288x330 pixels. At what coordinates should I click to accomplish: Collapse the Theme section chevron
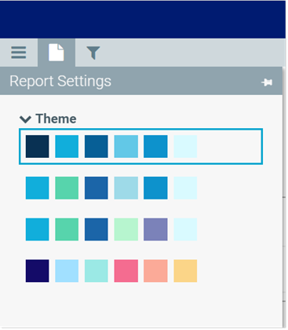[x=26, y=119]
